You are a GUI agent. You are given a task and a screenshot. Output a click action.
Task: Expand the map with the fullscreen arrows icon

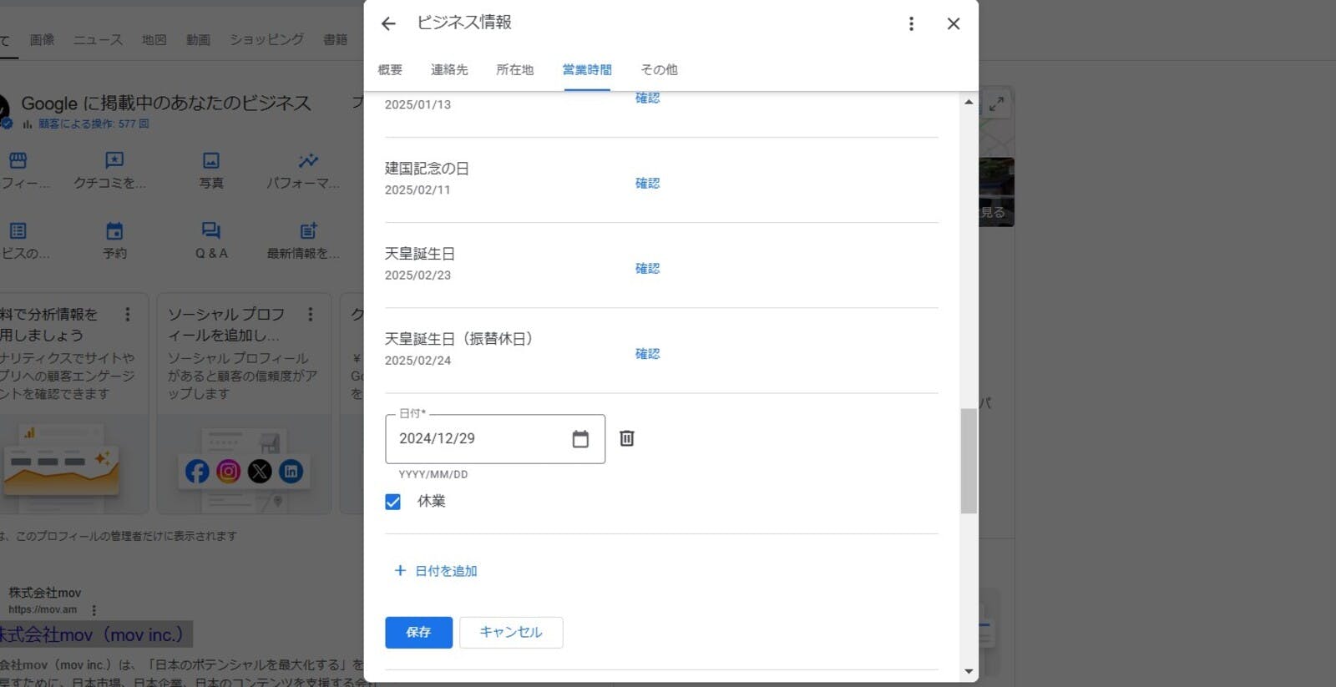(997, 104)
